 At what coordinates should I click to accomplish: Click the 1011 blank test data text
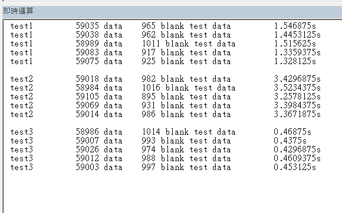[x=189, y=44]
